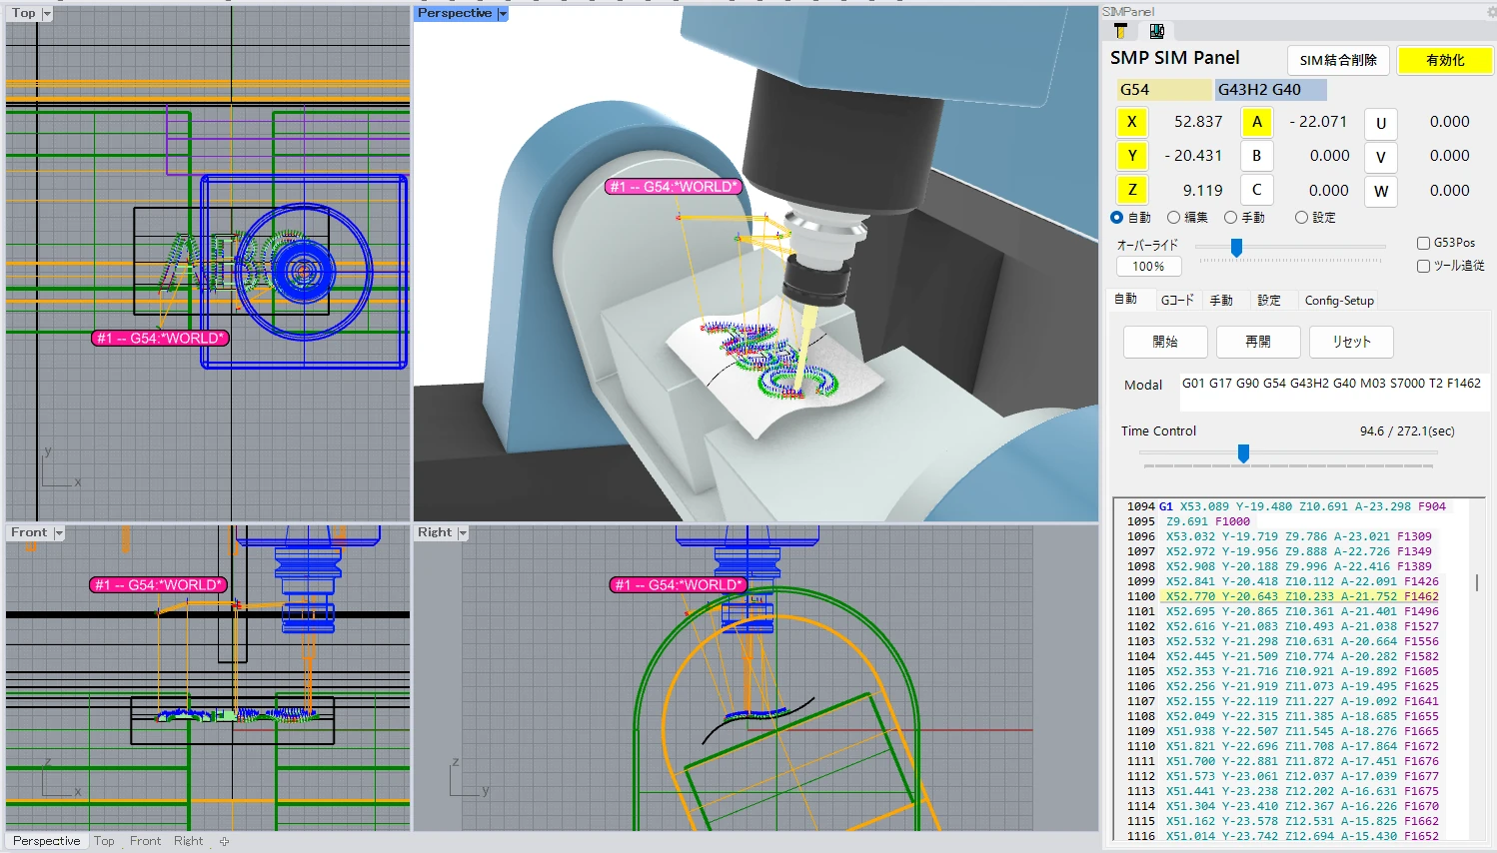The image size is (1497, 853).
Task: Switch to the Config-Setup tab
Action: point(1339,300)
